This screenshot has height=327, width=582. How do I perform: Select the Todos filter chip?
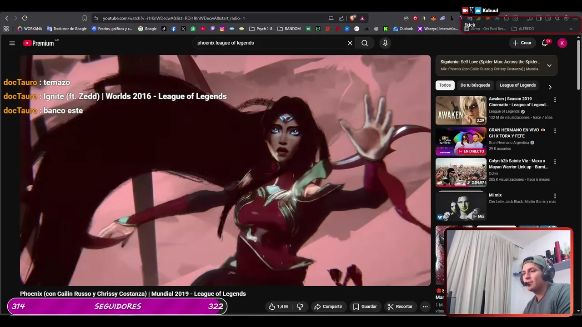click(x=445, y=85)
